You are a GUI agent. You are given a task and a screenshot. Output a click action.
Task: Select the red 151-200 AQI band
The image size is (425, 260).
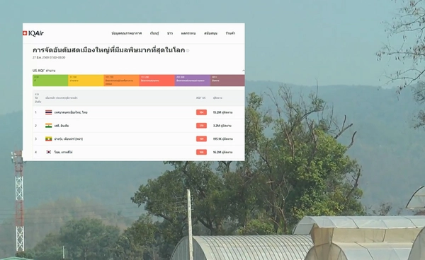click(157, 81)
